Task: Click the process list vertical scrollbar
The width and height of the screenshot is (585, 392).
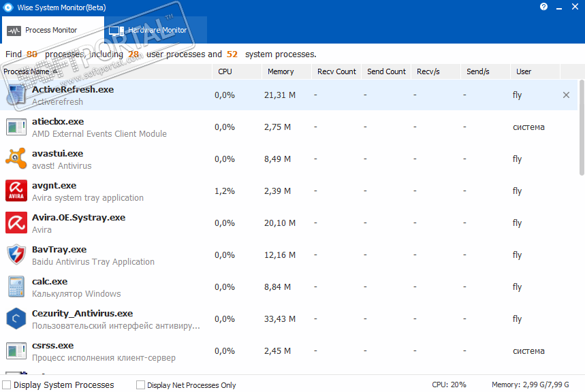Action: pos(582,127)
